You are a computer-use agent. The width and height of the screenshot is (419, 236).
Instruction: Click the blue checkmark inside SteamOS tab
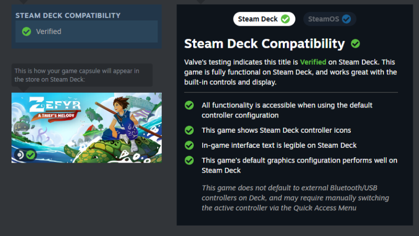pyautogui.click(x=346, y=19)
